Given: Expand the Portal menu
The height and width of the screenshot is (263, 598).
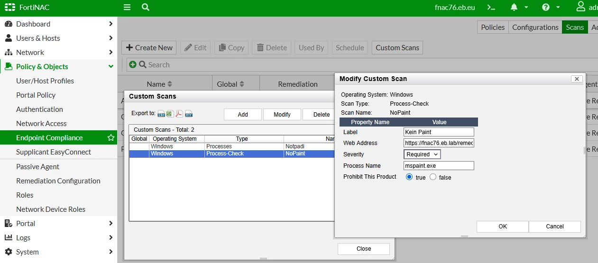Looking at the screenshot, I should pyautogui.click(x=110, y=223).
